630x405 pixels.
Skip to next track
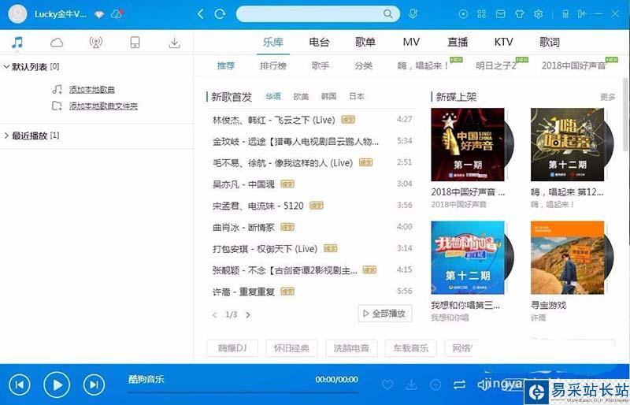(94, 385)
